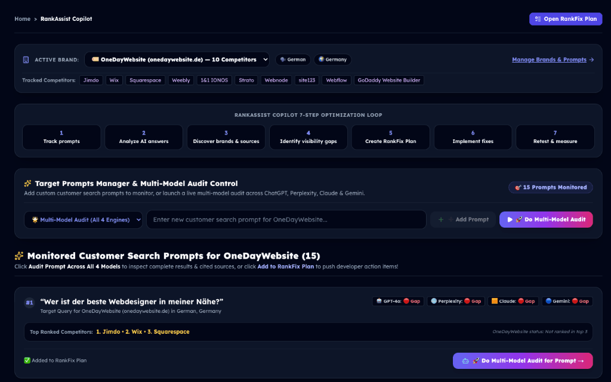This screenshot has height=382, width=611.
Task: Click the Weebly competitor tag
Action: tap(181, 80)
